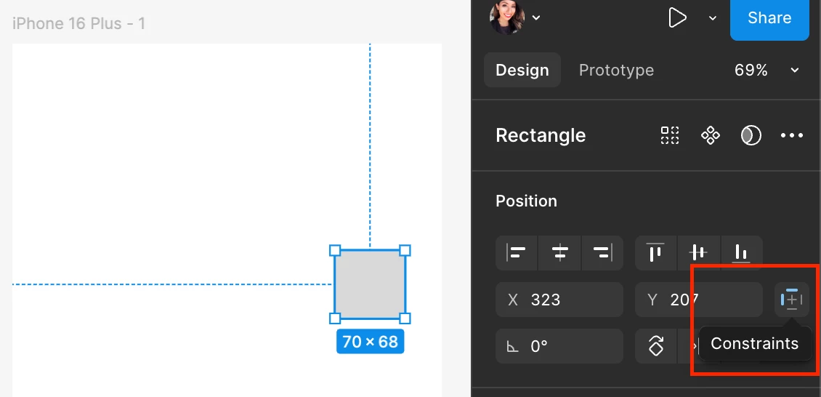The height and width of the screenshot is (397, 821).
Task: Click the rotation field showing 0°
Action: (x=559, y=346)
